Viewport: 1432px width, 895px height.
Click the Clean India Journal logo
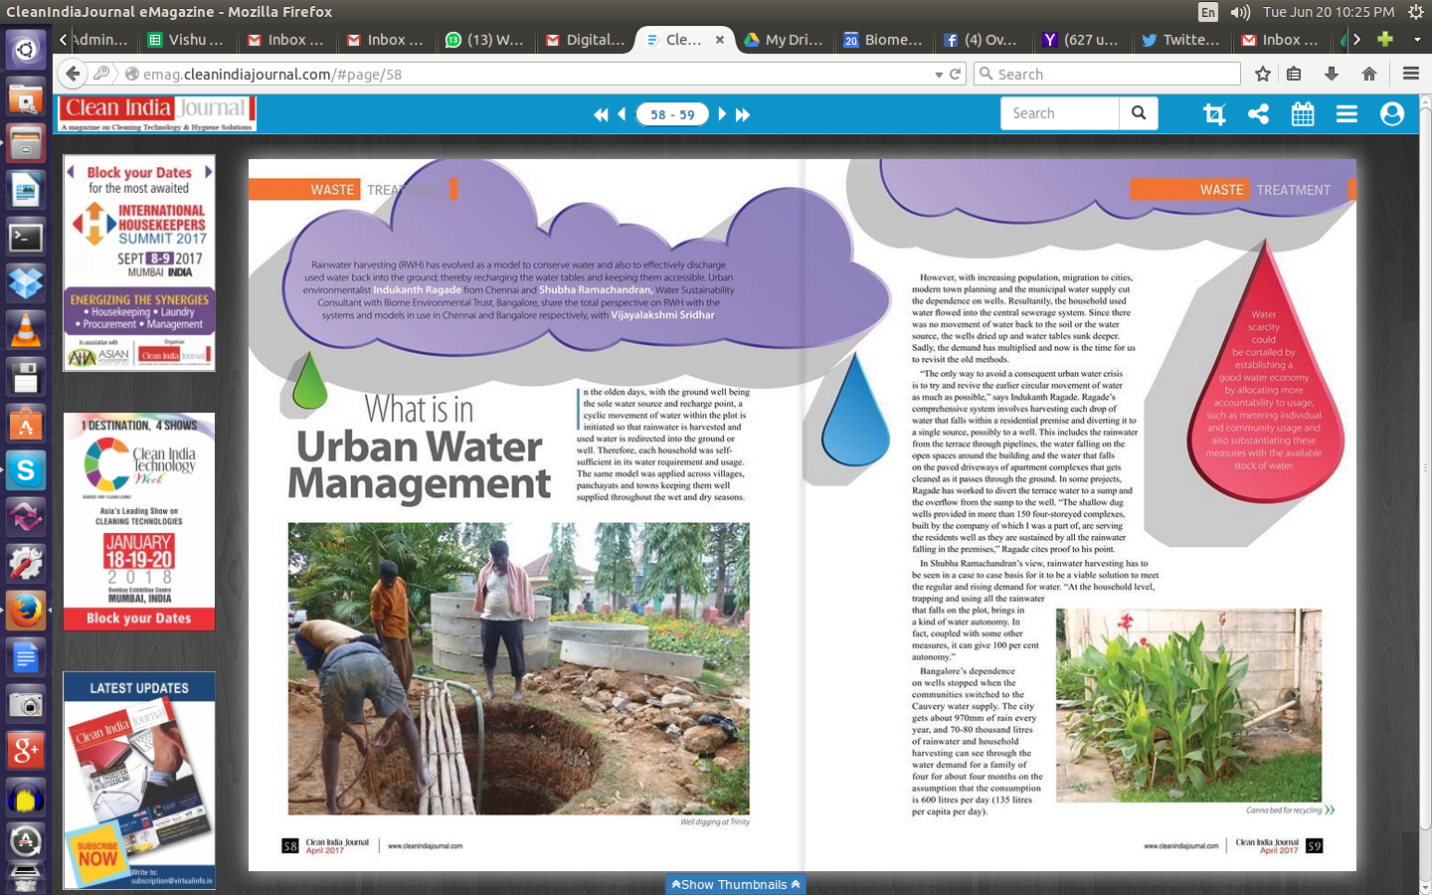click(157, 113)
